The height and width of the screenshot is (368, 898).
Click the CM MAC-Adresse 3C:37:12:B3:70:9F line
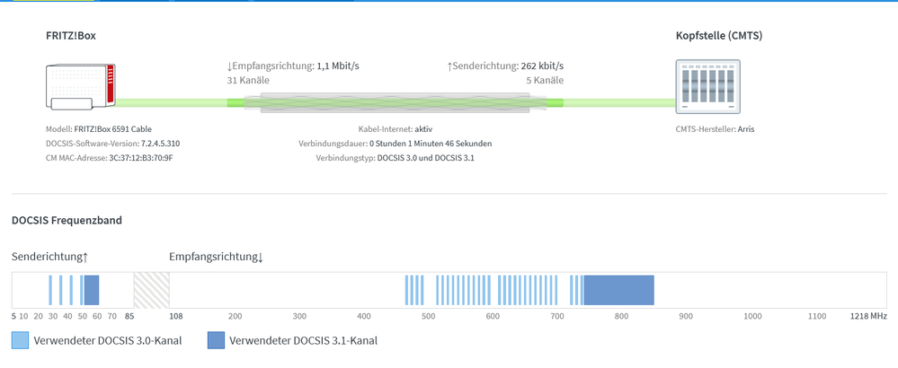(x=110, y=158)
